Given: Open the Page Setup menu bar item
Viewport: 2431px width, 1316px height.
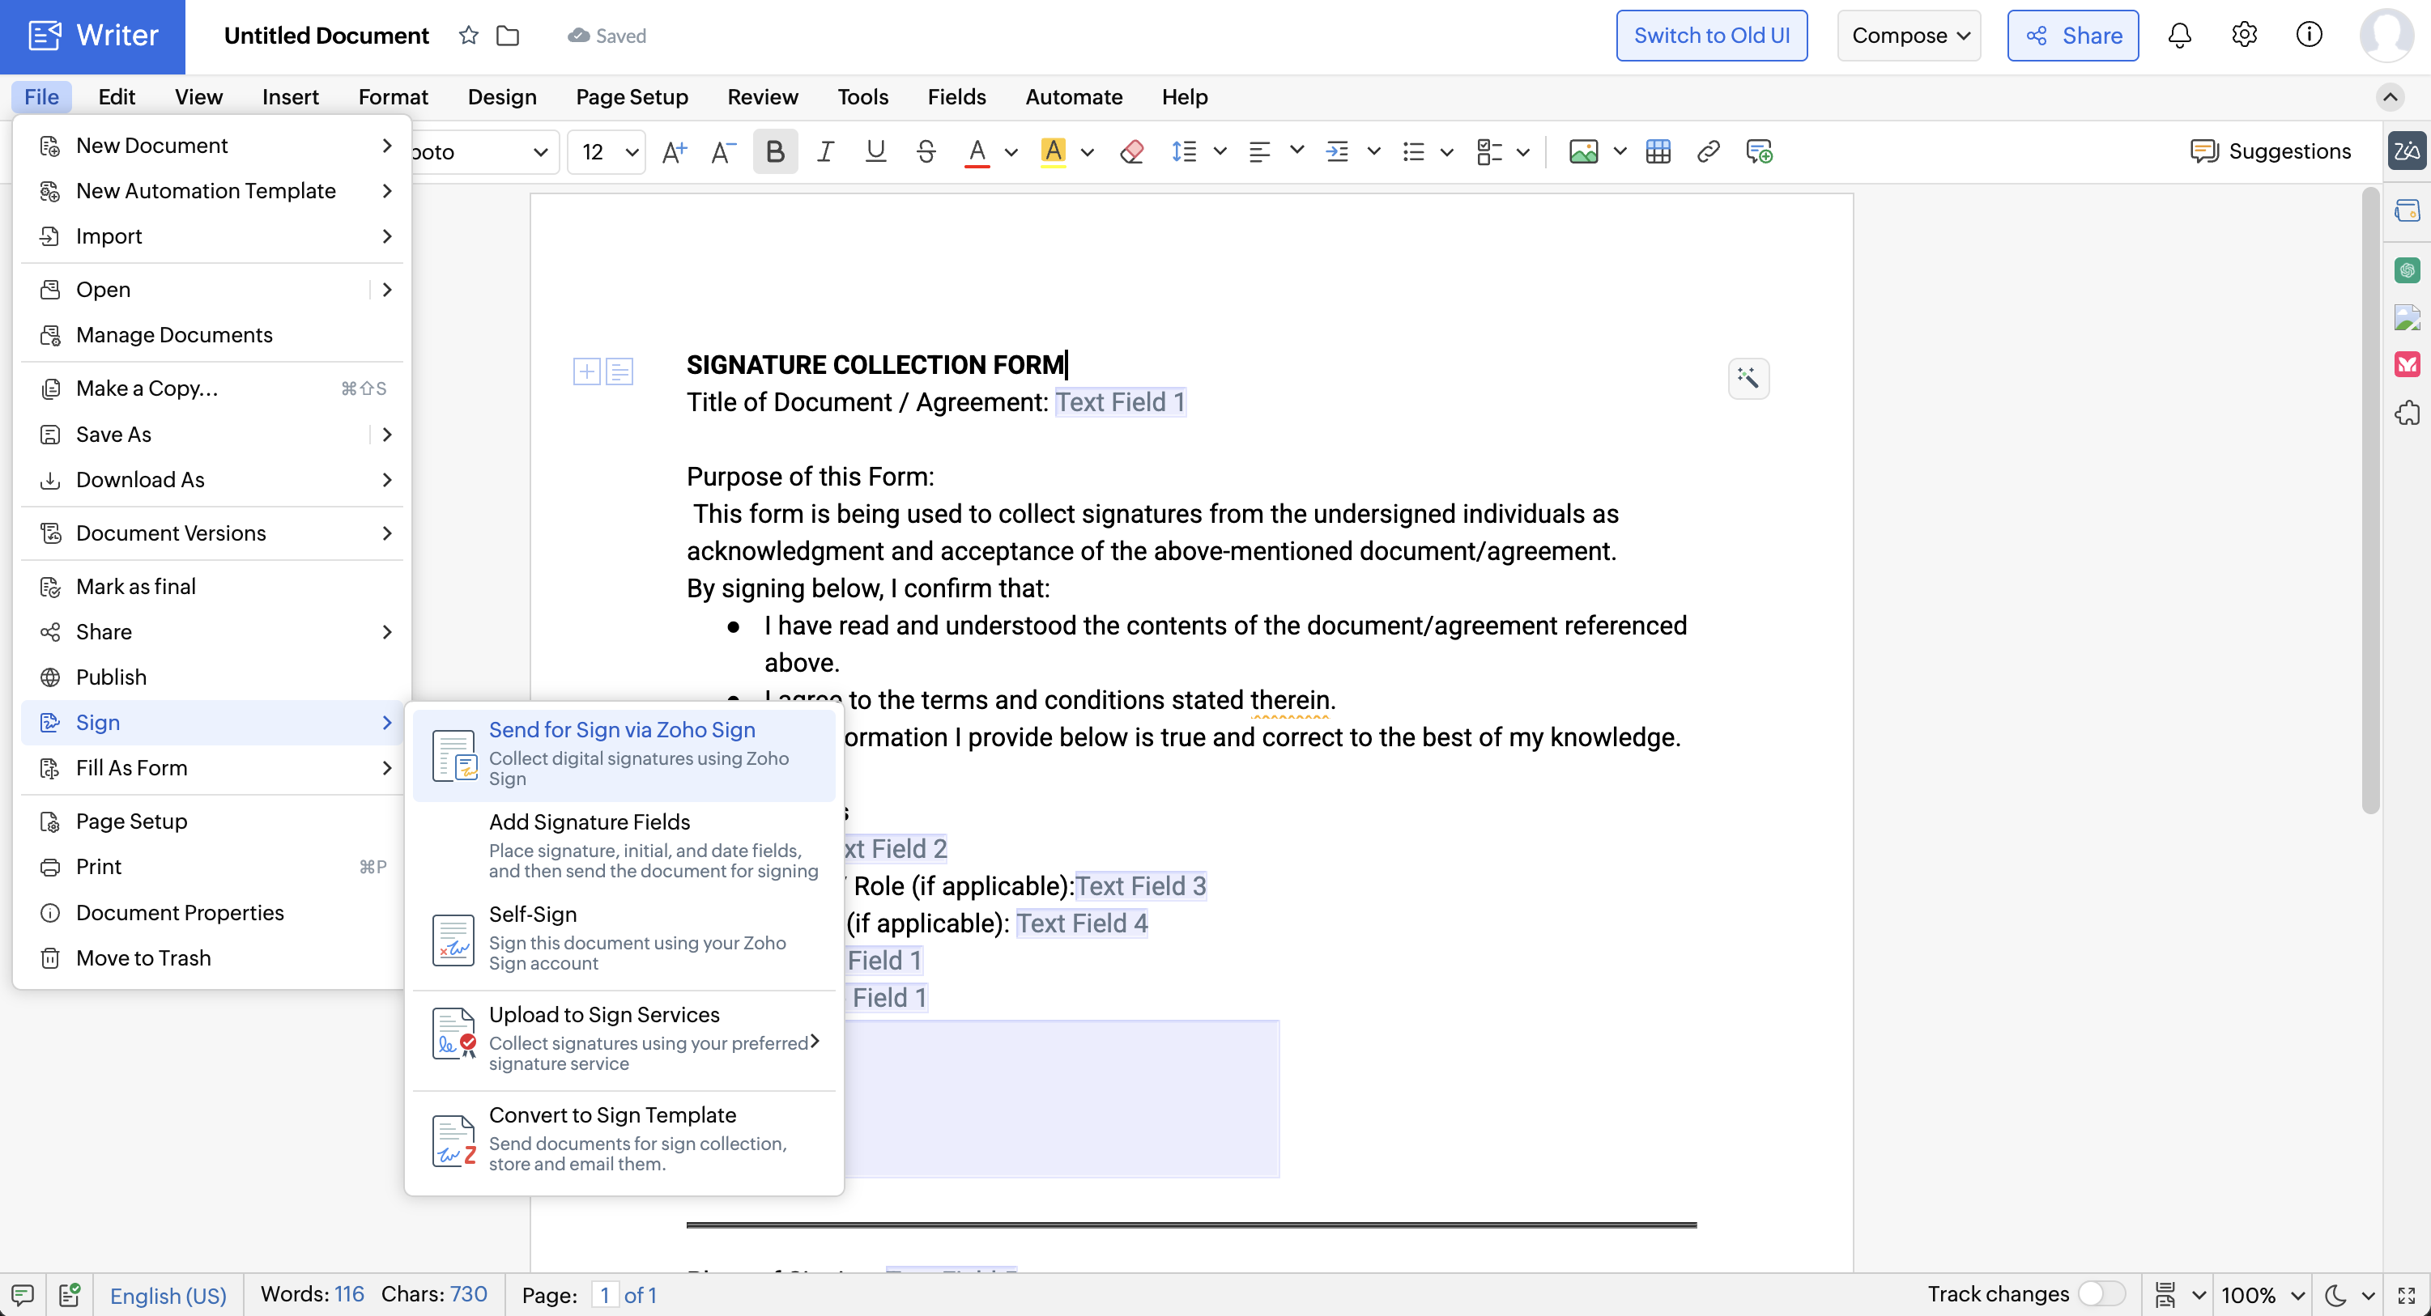Looking at the screenshot, I should click(632, 97).
